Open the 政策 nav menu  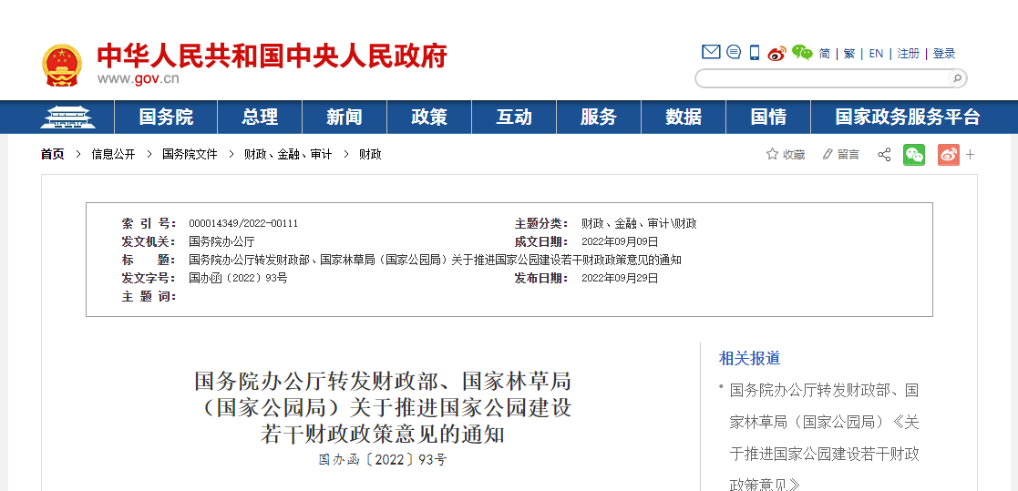click(429, 117)
